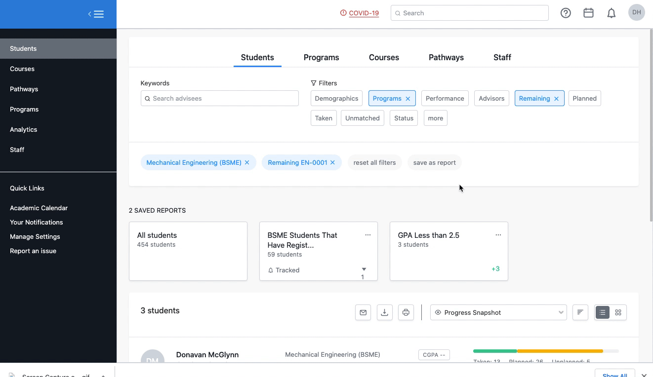
Task: Open the COVID-19 link
Action: (364, 13)
